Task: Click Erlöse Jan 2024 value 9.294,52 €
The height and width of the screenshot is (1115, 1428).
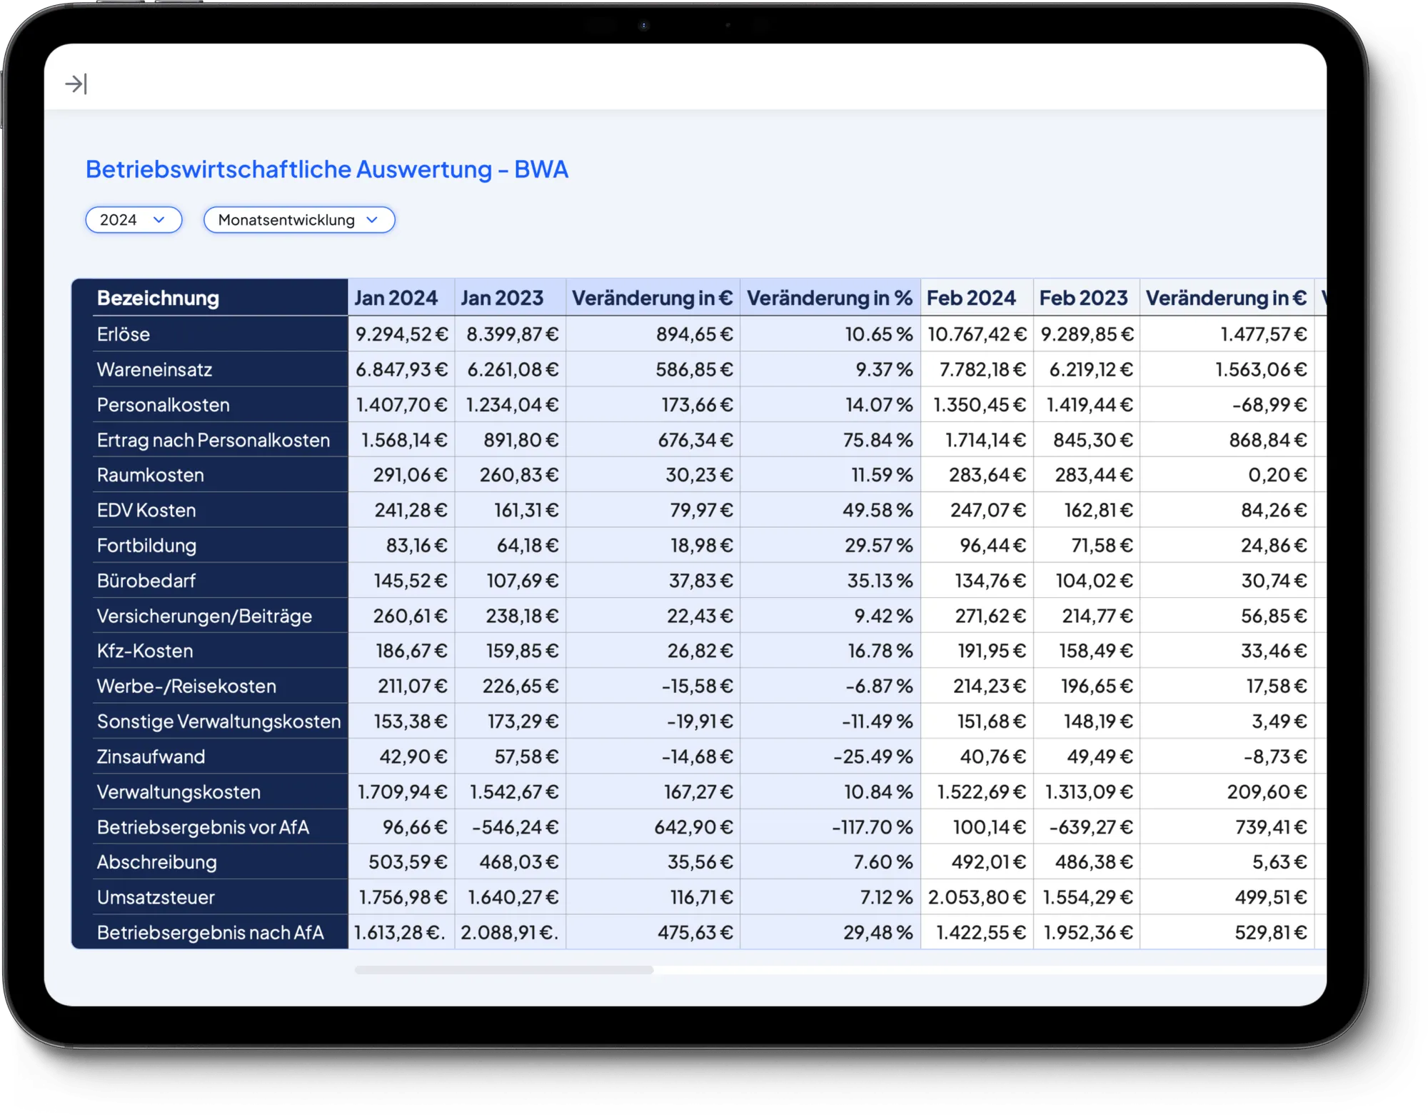Action: click(x=401, y=334)
